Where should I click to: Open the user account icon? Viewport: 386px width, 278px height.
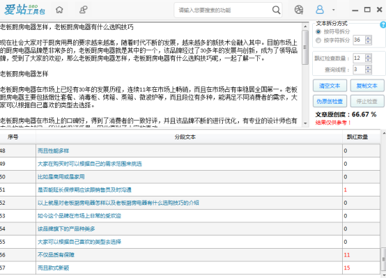tap(320, 10)
